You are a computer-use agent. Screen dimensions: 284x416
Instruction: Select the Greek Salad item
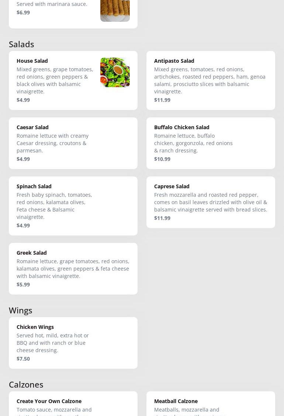73,269
